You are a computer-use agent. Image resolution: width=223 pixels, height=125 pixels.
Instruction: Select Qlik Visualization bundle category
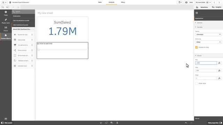coord(23,20)
